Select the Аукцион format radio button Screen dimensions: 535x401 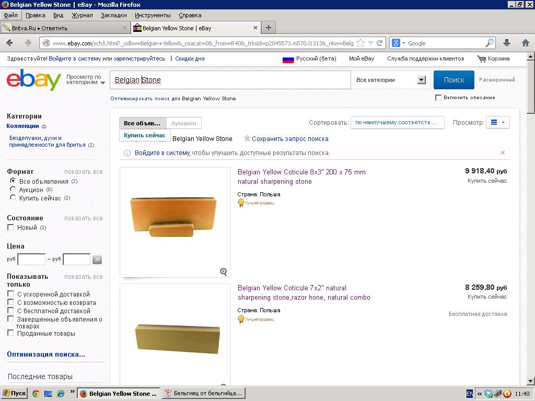coord(13,190)
